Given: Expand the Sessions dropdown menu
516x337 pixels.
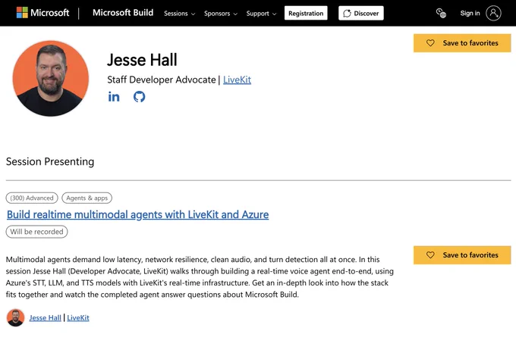Looking at the screenshot, I should tap(179, 14).
